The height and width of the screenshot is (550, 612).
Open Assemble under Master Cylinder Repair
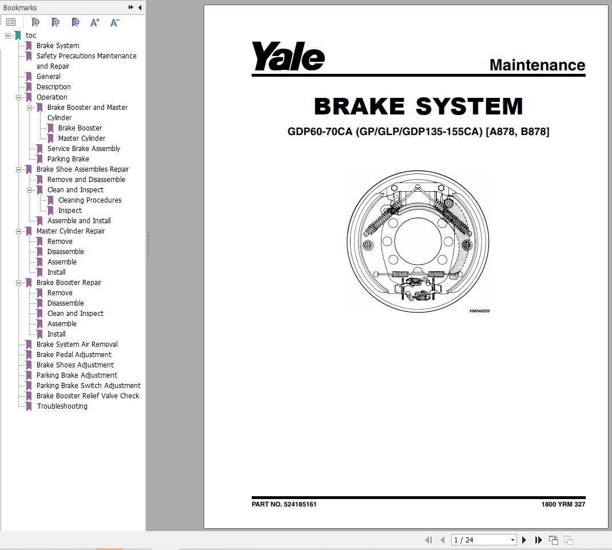(x=62, y=262)
